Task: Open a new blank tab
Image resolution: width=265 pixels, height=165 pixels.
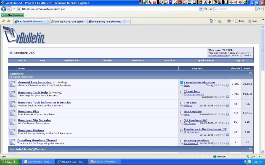Action: tap(128, 21)
